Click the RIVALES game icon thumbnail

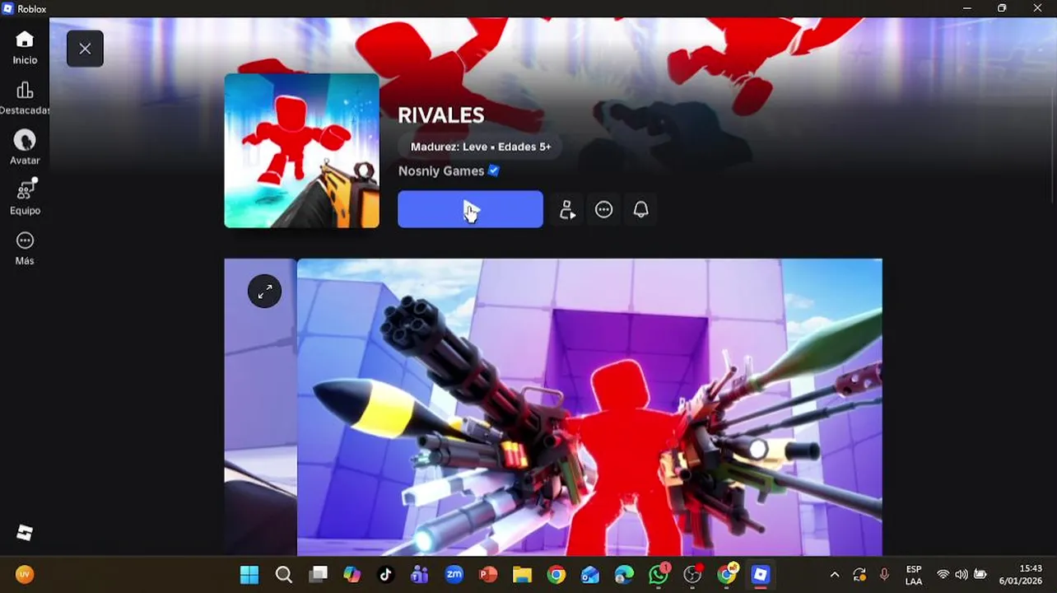pyautogui.click(x=302, y=151)
